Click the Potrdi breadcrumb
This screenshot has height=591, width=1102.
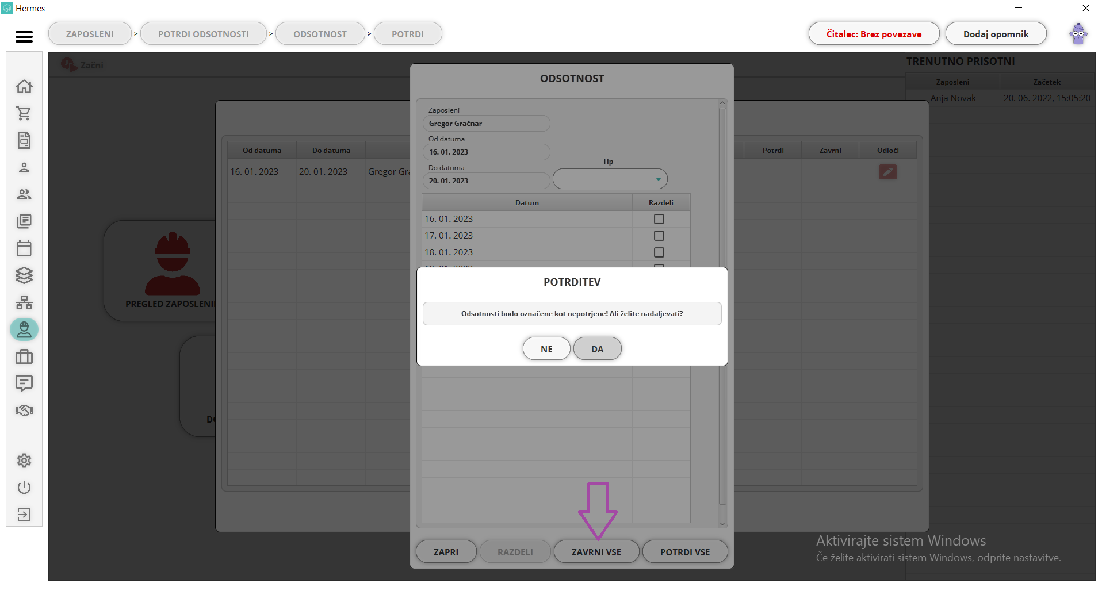408,34
